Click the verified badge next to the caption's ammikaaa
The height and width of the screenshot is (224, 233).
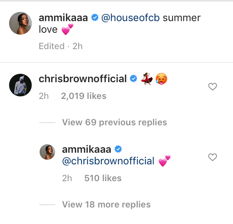(x=94, y=18)
